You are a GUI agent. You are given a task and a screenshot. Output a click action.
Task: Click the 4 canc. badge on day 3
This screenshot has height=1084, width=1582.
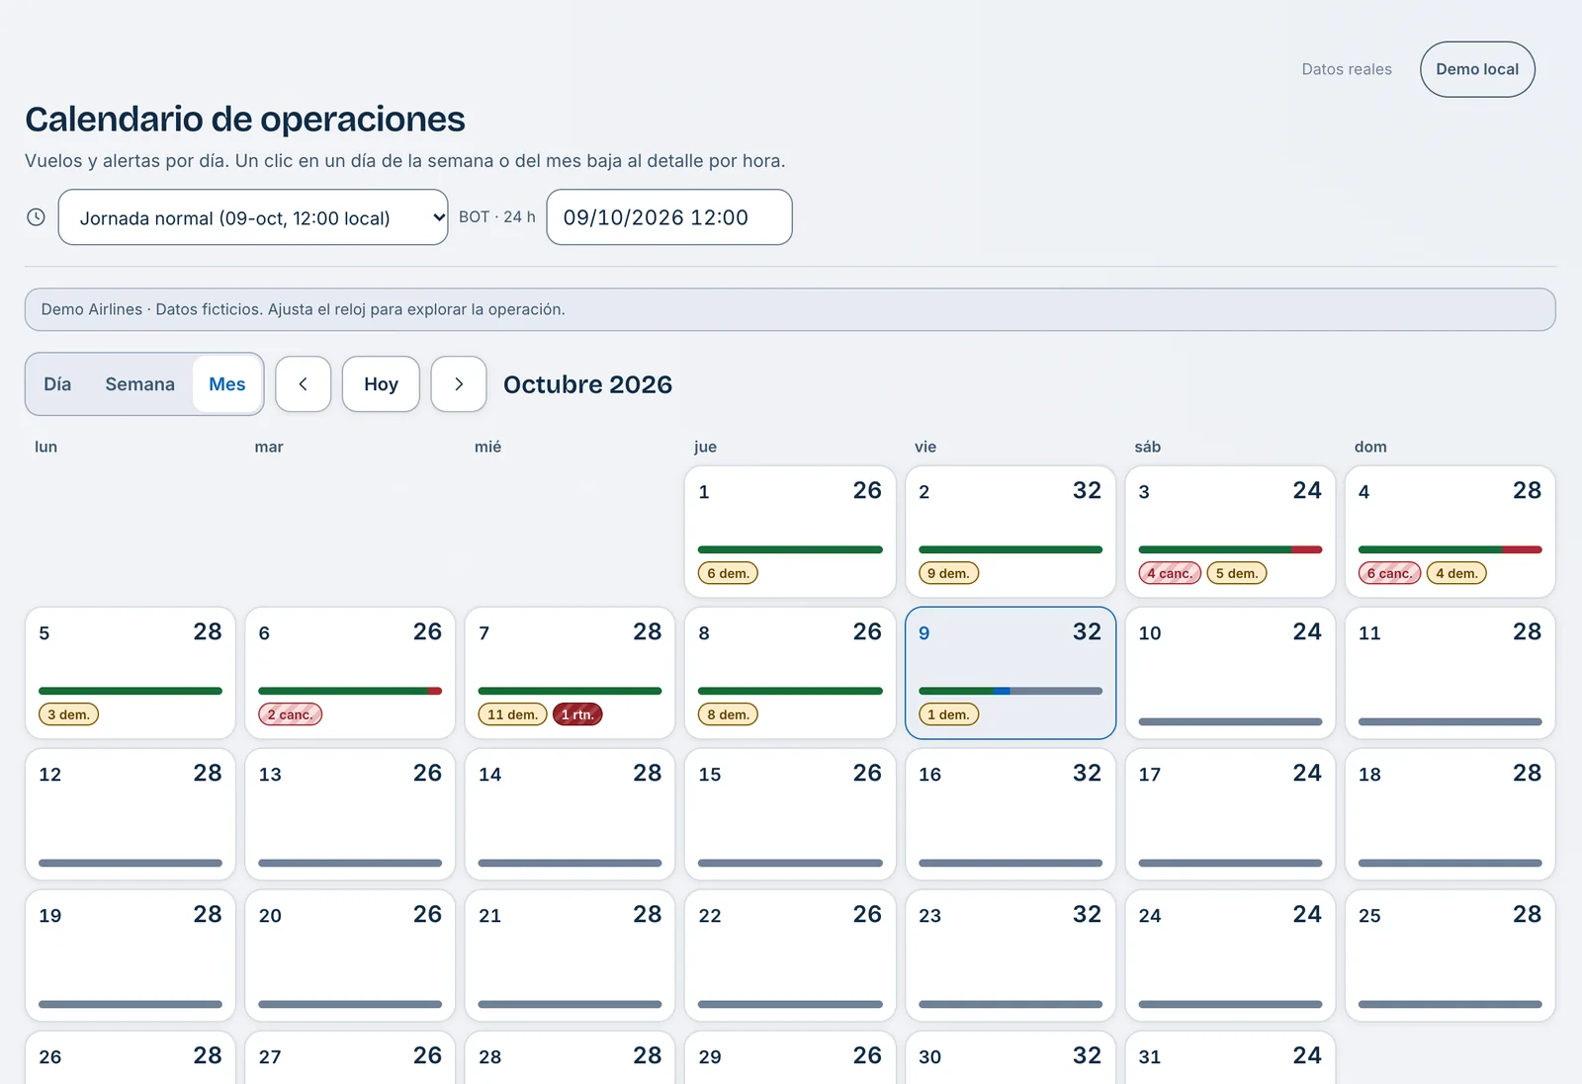click(x=1170, y=573)
